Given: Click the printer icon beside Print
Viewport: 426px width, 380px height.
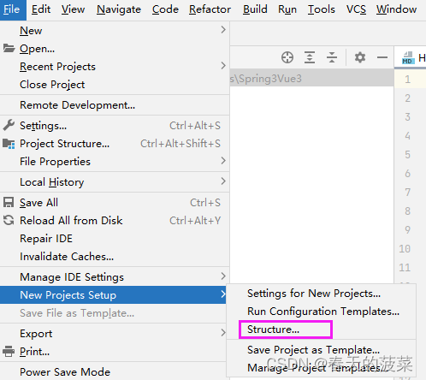Looking at the screenshot, I should pos(9,351).
